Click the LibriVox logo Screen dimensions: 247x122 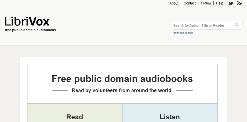(27, 21)
